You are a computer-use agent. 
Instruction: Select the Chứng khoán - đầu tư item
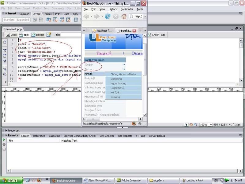coord(123,74)
